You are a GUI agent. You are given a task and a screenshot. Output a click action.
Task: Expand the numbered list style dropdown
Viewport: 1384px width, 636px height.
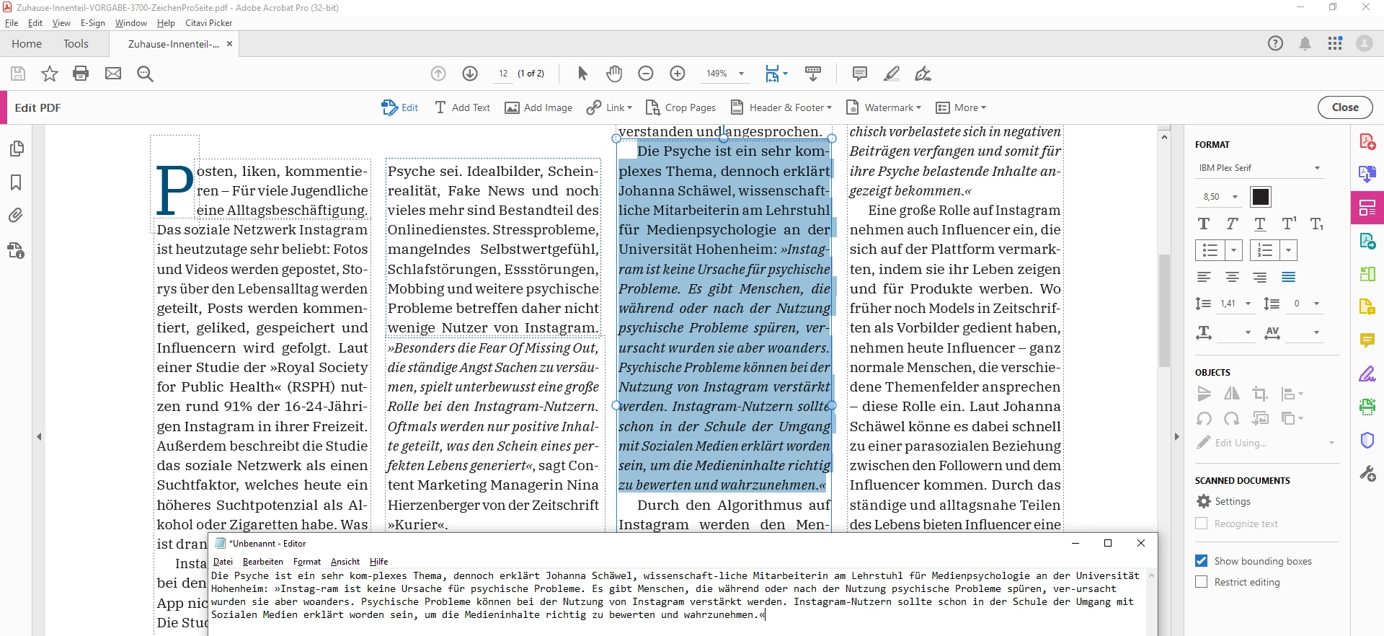(1289, 250)
